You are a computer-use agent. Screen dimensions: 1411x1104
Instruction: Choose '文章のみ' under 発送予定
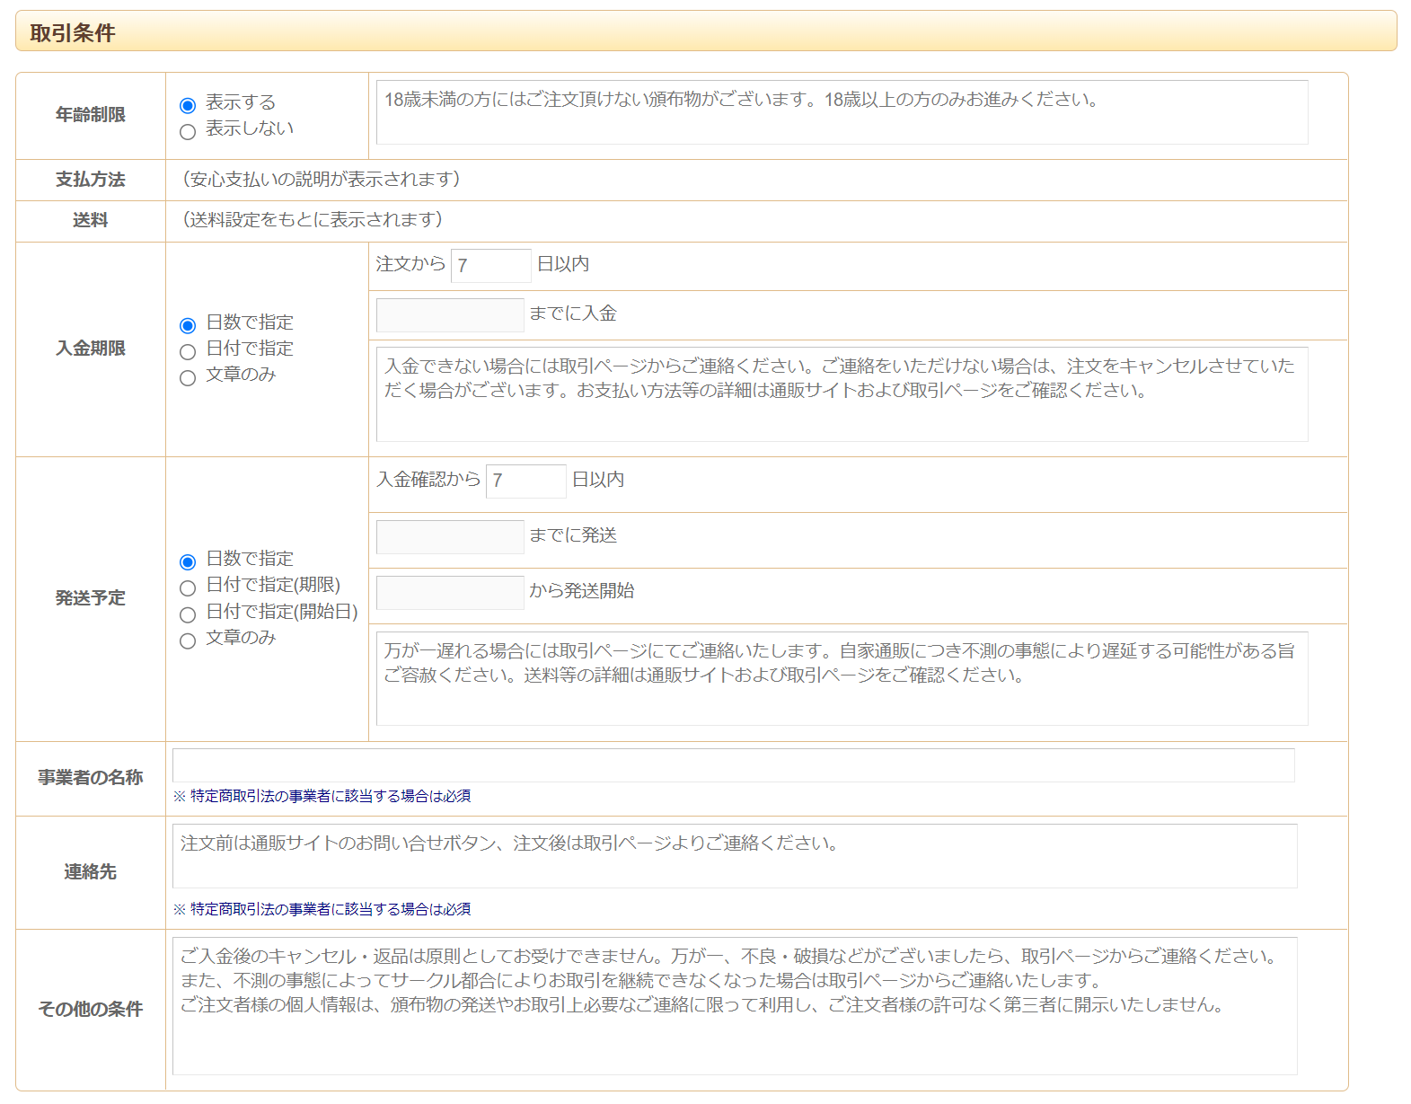188,640
